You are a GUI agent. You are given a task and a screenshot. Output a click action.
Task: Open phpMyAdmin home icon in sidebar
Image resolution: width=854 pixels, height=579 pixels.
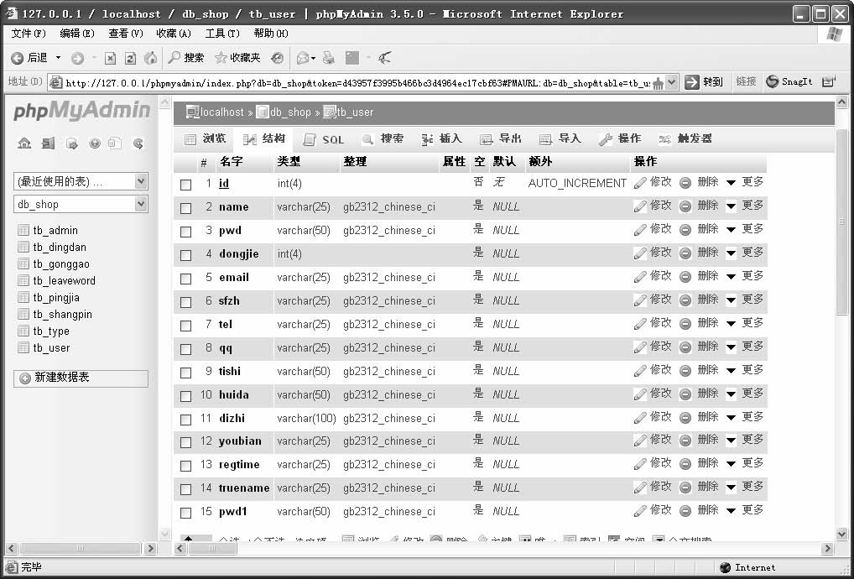[24, 143]
